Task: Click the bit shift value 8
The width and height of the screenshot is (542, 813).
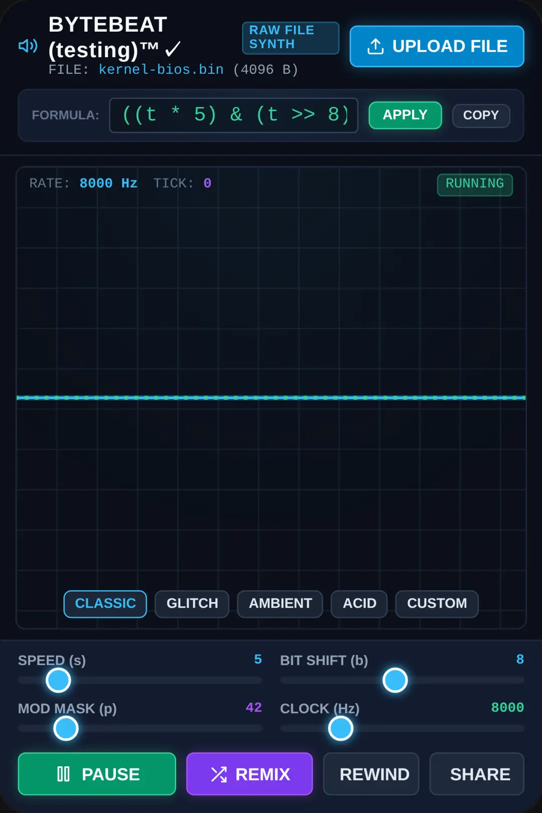Action: tap(520, 659)
